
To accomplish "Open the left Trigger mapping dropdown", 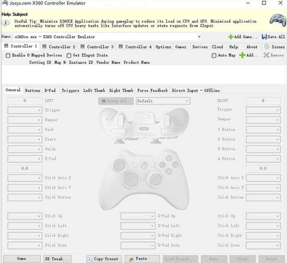I will pyautogui.click(x=39, y=110).
